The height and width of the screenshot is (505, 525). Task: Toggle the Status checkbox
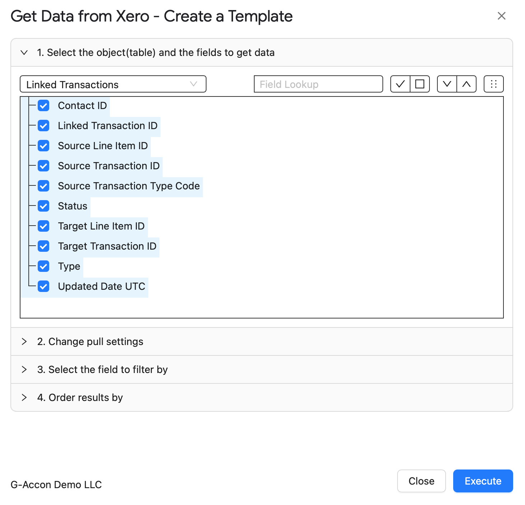[43, 206]
